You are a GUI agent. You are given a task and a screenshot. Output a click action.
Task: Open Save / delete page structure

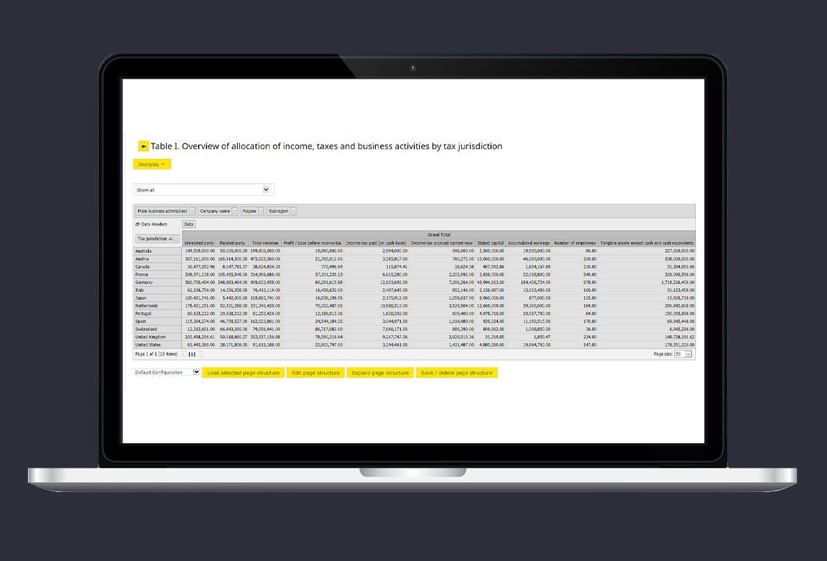pyautogui.click(x=457, y=373)
